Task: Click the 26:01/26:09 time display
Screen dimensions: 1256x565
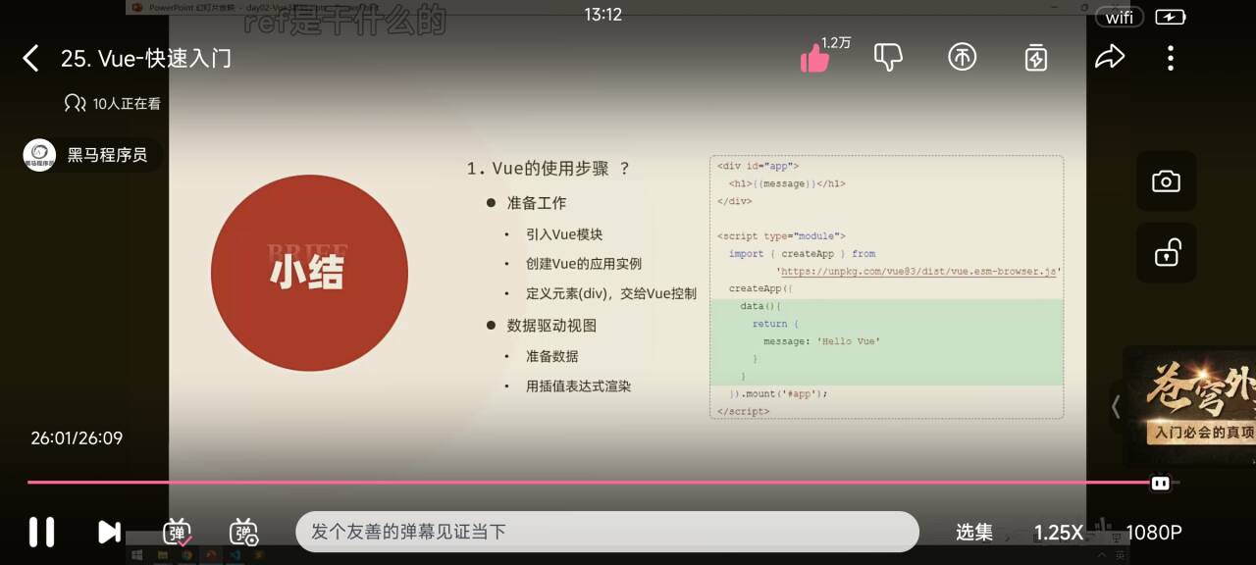Action: [x=77, y=438]
